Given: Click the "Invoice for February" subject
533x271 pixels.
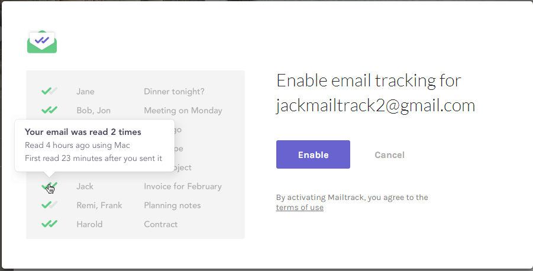Looking at the screenshot, I should (x=183, y=186).
